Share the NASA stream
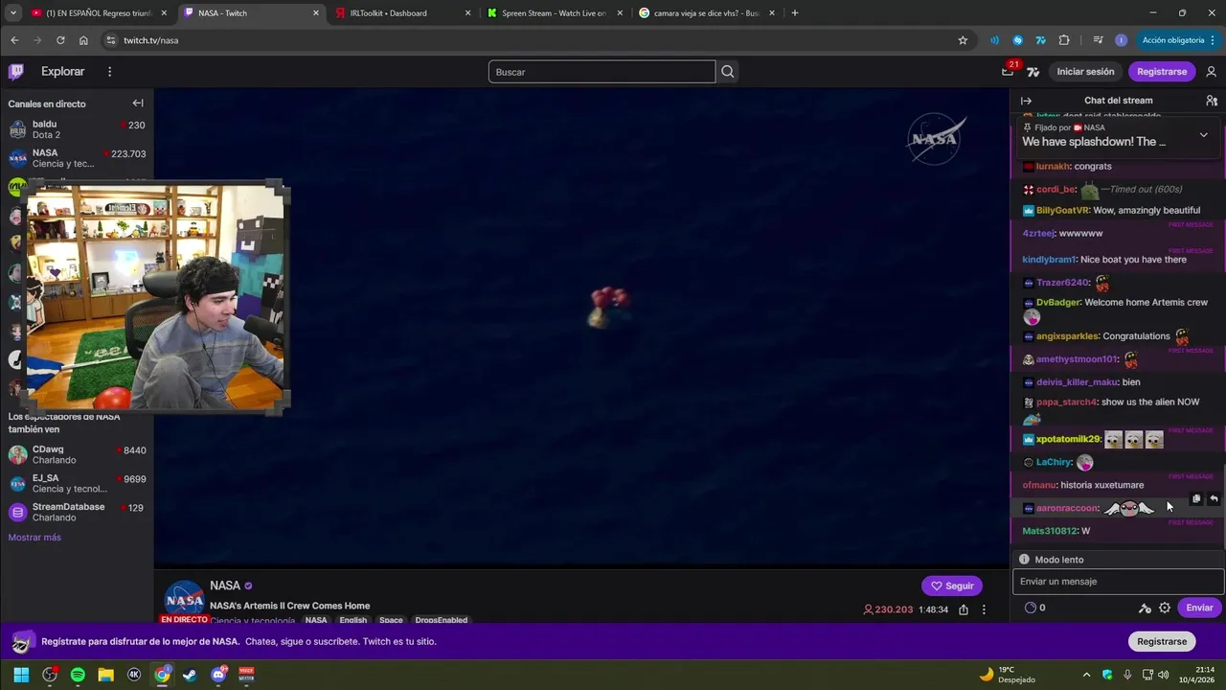Viewport: 1226px width, 690px height. click(x=964, y=609)
